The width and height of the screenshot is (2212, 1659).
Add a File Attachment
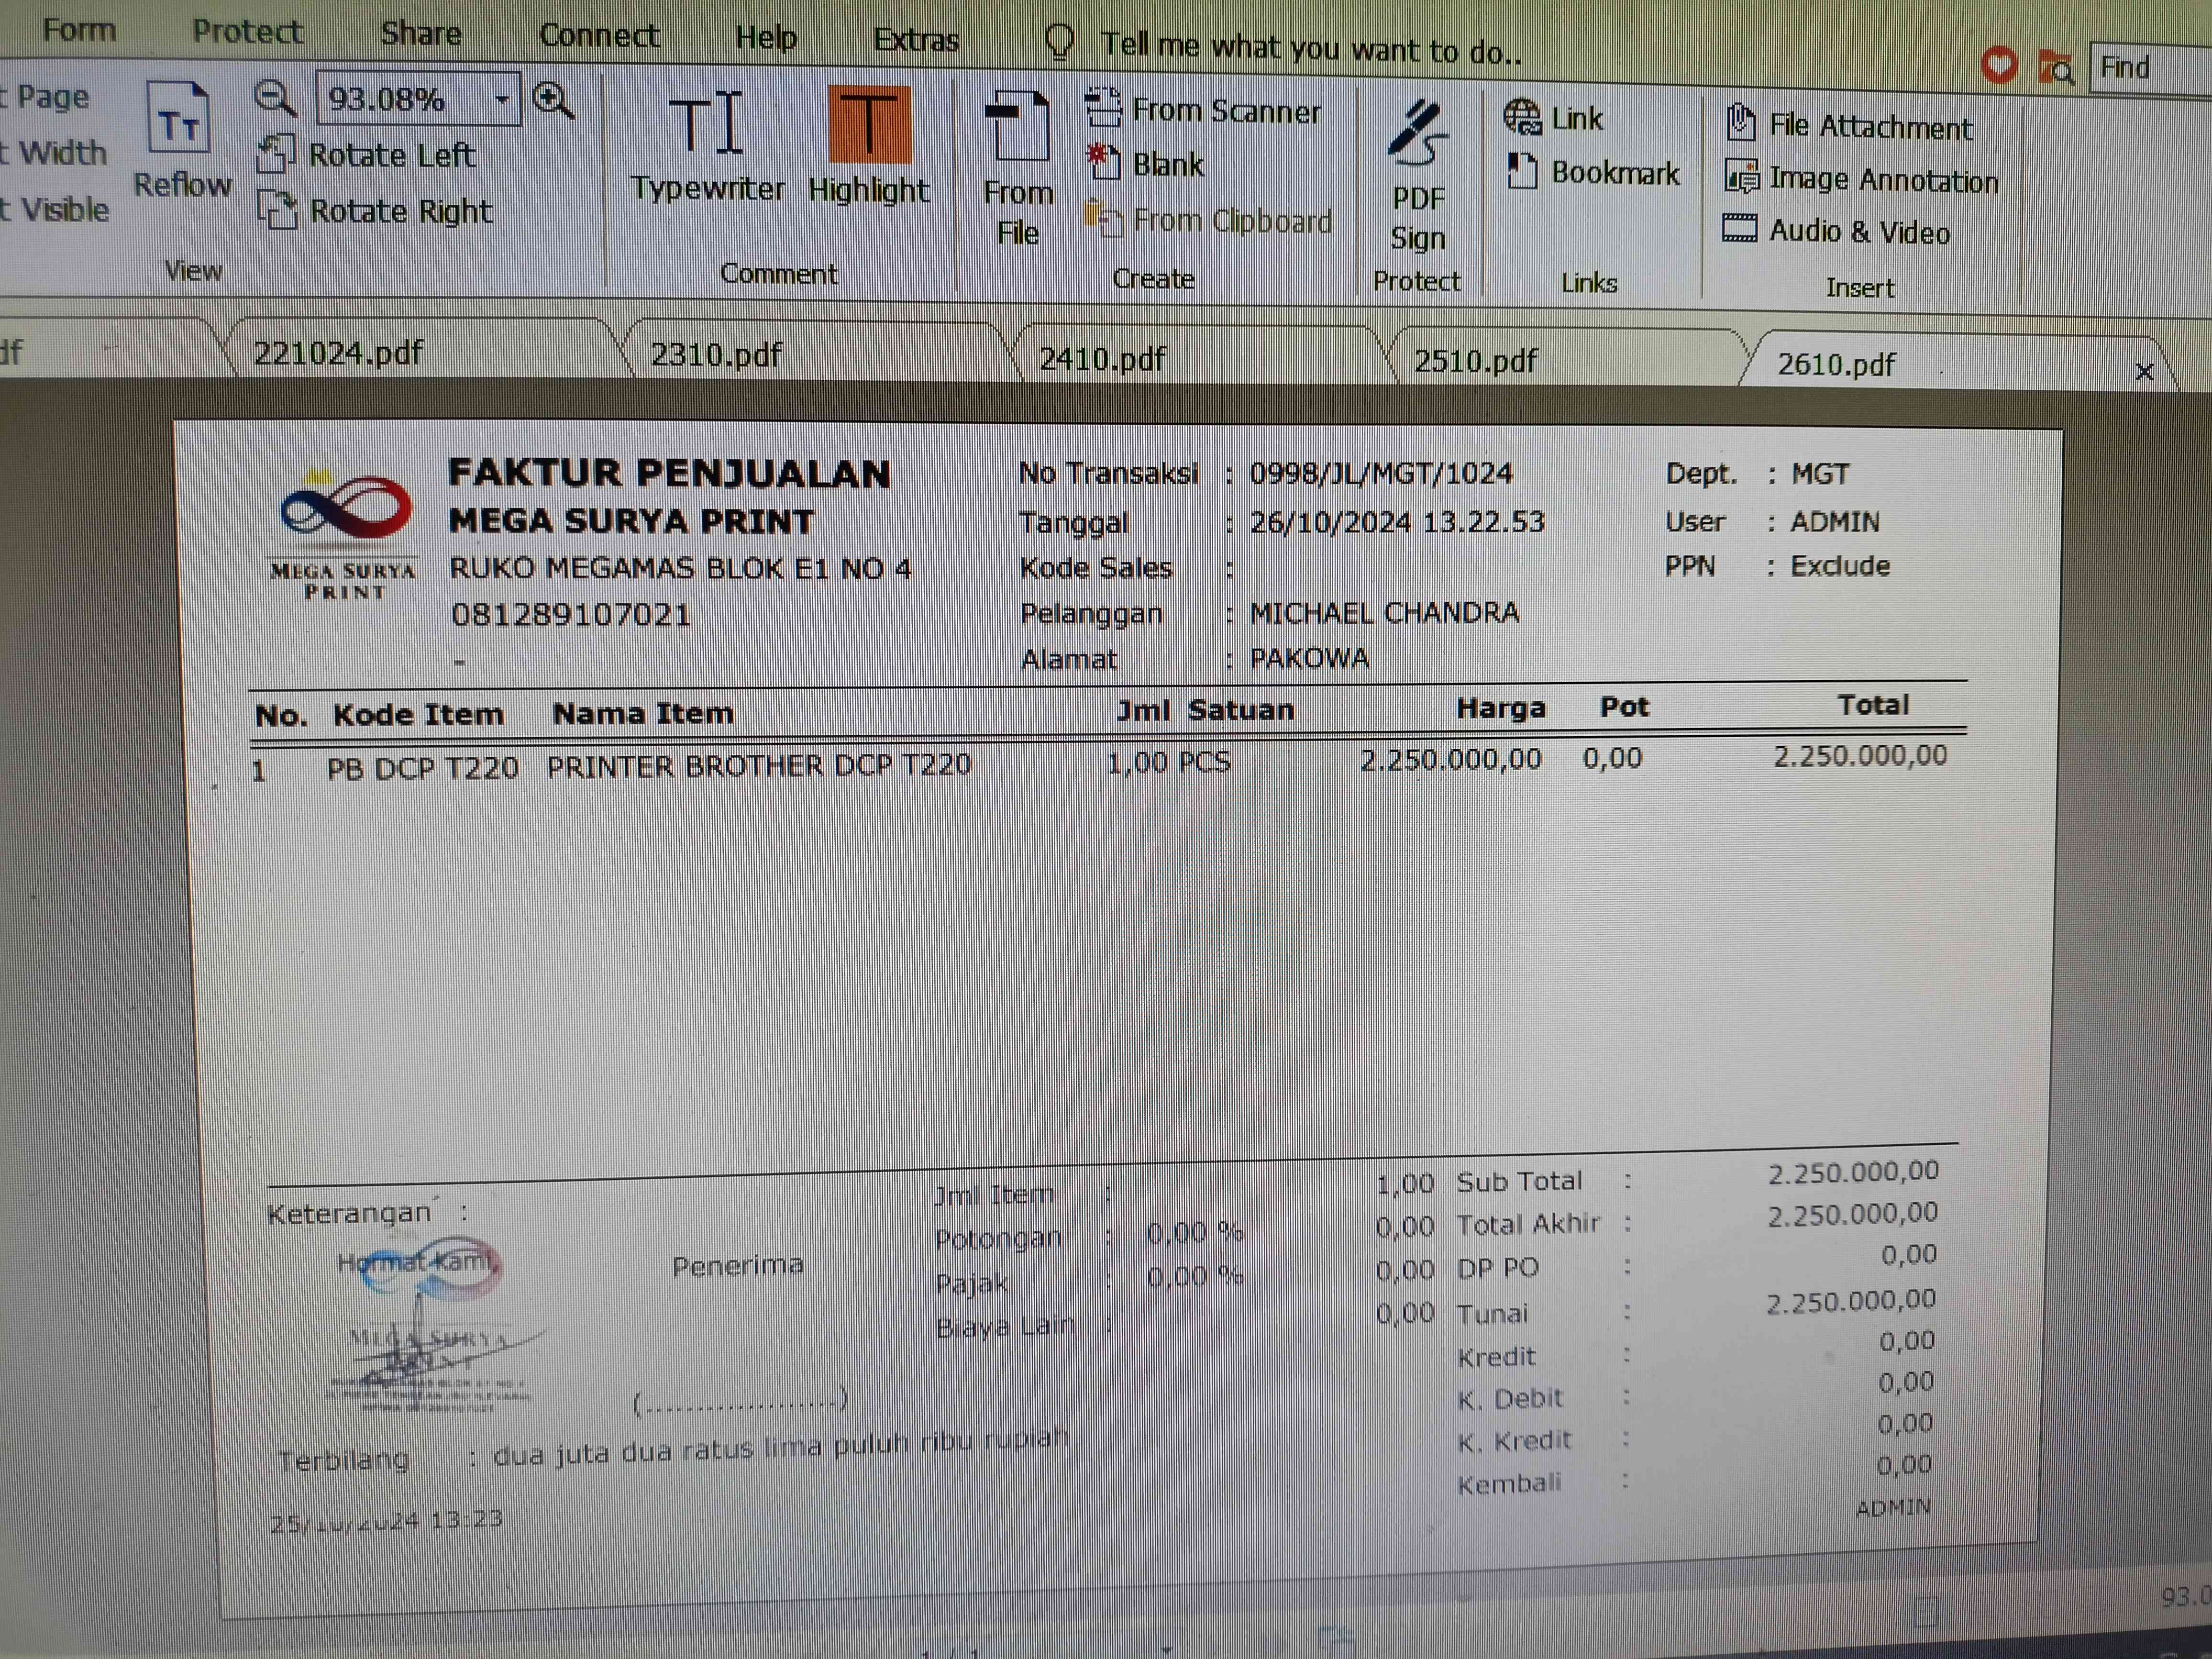[1850, 126]
